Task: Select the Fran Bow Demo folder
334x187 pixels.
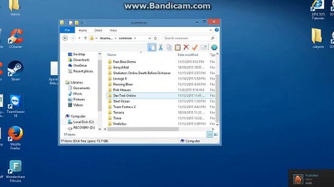Action: tap(124, 62)
